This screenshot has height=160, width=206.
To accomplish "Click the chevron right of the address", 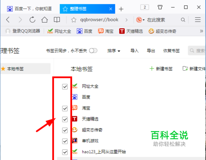I will (126, 20).
